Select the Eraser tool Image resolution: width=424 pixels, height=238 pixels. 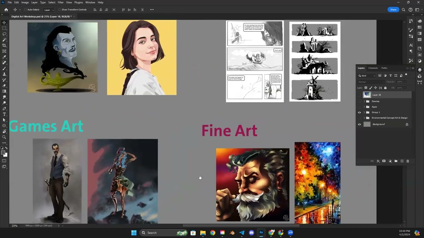click(4, 86)
